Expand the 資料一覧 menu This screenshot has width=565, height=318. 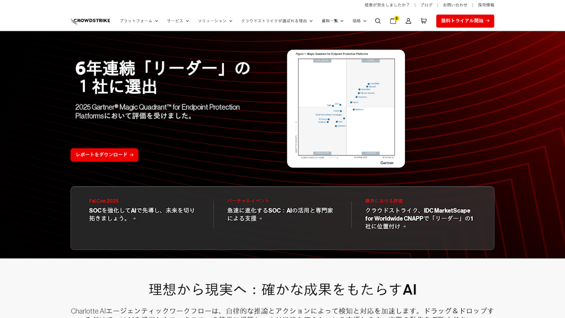point(332,21)
